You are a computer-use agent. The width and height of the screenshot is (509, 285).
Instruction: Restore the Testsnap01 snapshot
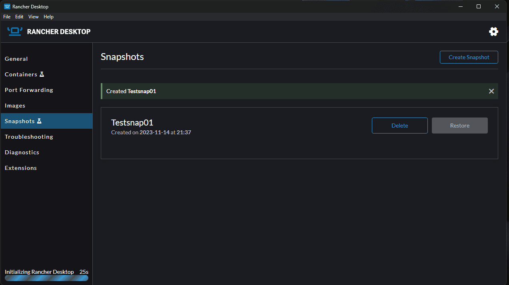pyautogui.click(x=459, y=126)
